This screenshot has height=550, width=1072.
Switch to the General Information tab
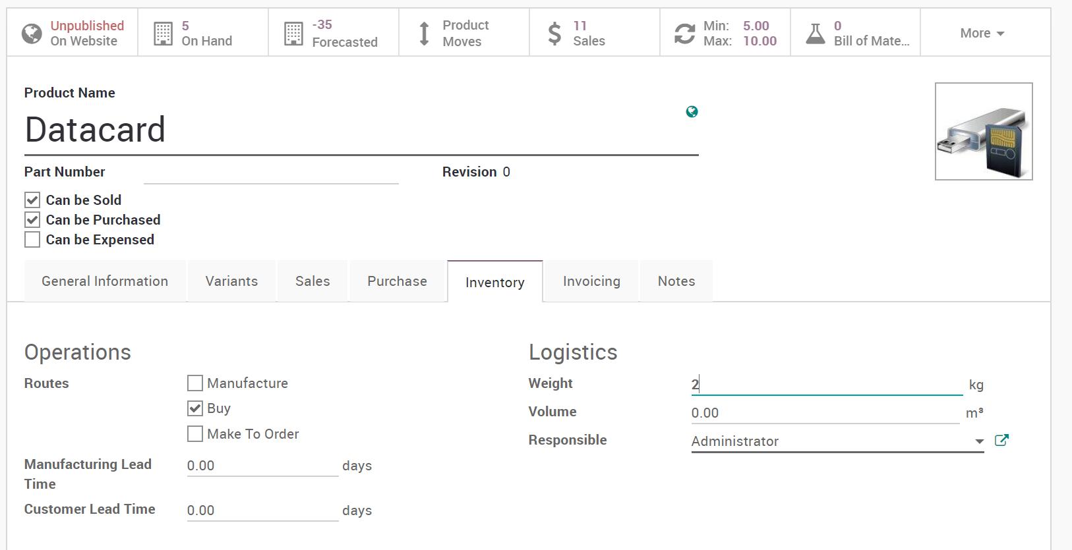[105, 281]
